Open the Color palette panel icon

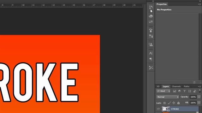151,16
